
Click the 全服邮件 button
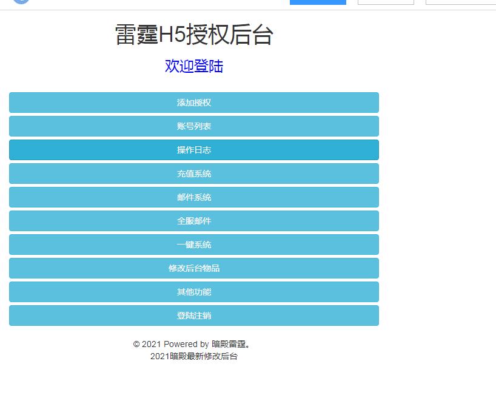(x=194, y=221)
